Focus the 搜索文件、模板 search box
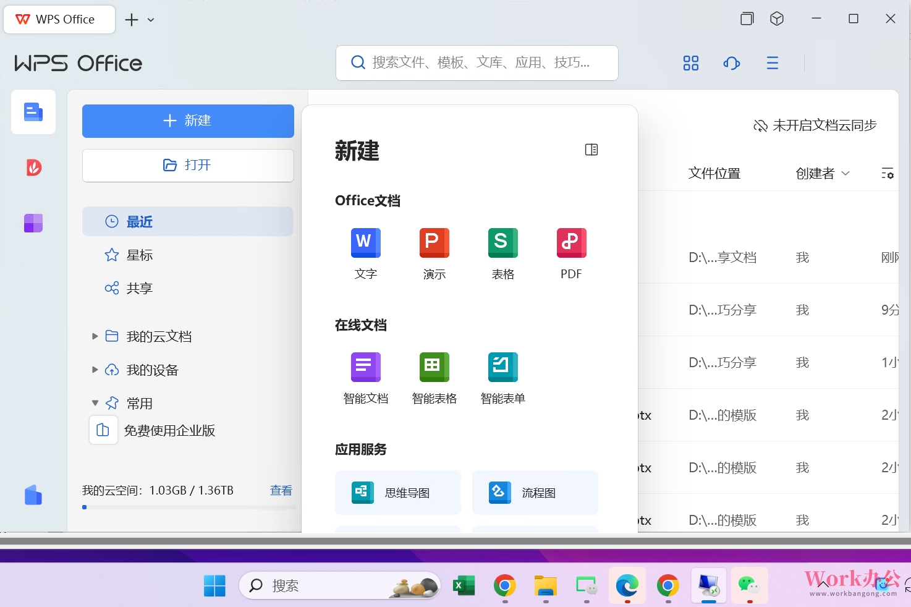The width and height of the screenshot is (911, 607). [477, 62]
